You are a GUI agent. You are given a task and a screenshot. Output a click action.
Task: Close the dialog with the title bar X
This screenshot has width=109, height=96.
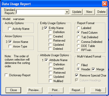click(105, 4)
